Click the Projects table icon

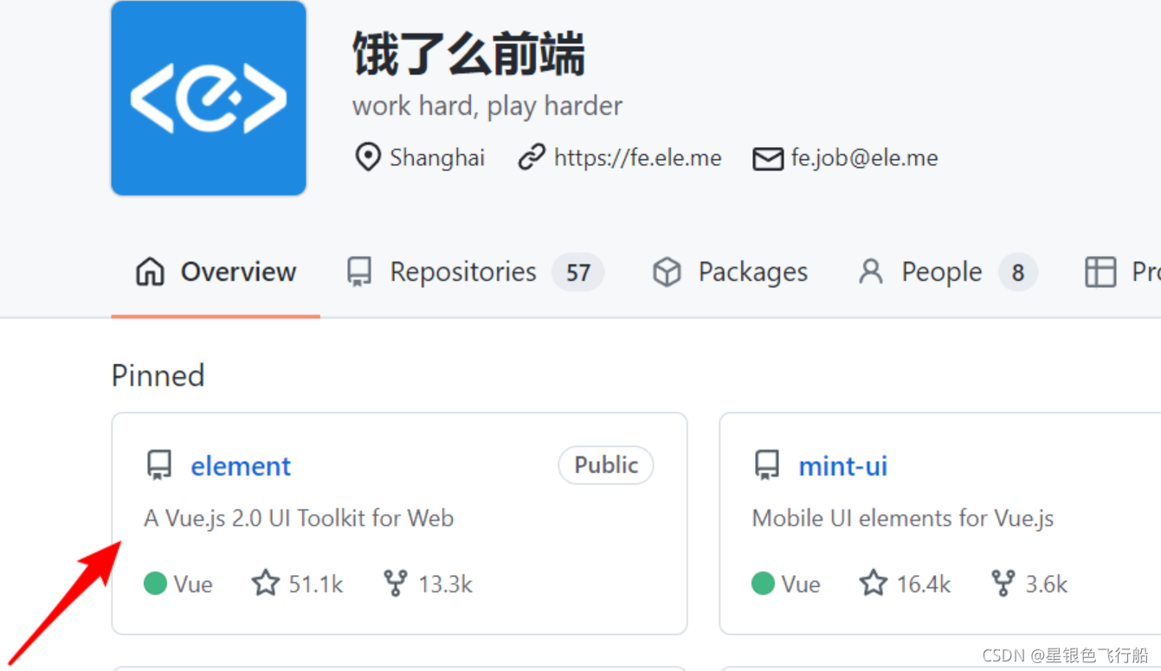coord(1100,272)
